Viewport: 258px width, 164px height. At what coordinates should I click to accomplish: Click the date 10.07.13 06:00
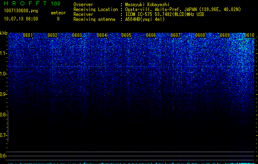coord(21,19)
